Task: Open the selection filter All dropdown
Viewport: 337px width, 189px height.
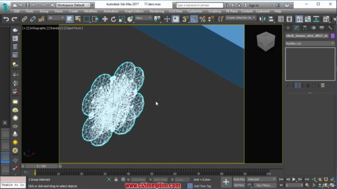Action: coord(56,18)
